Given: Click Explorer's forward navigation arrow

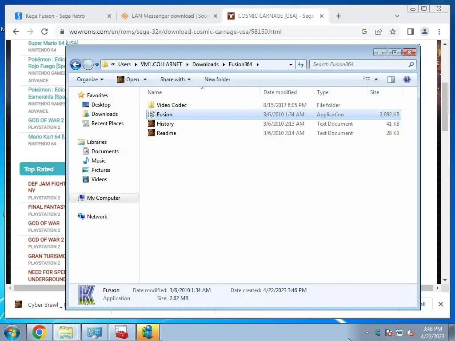Looking at the screenshot, I should coord(88,64).
